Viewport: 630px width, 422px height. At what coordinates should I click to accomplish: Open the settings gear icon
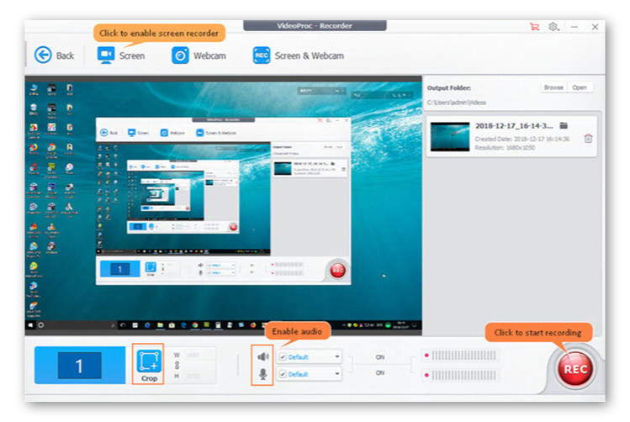coord(553,27)
